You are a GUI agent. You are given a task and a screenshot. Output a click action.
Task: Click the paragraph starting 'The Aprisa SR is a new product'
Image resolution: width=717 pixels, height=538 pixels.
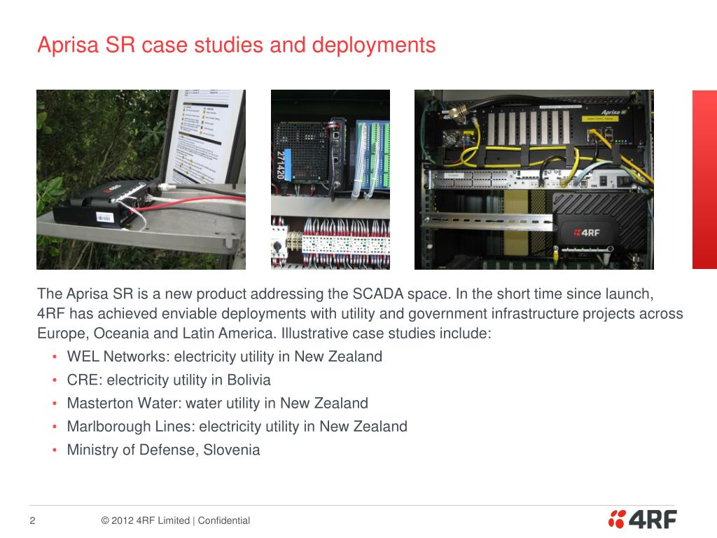[x=360, y=313]
